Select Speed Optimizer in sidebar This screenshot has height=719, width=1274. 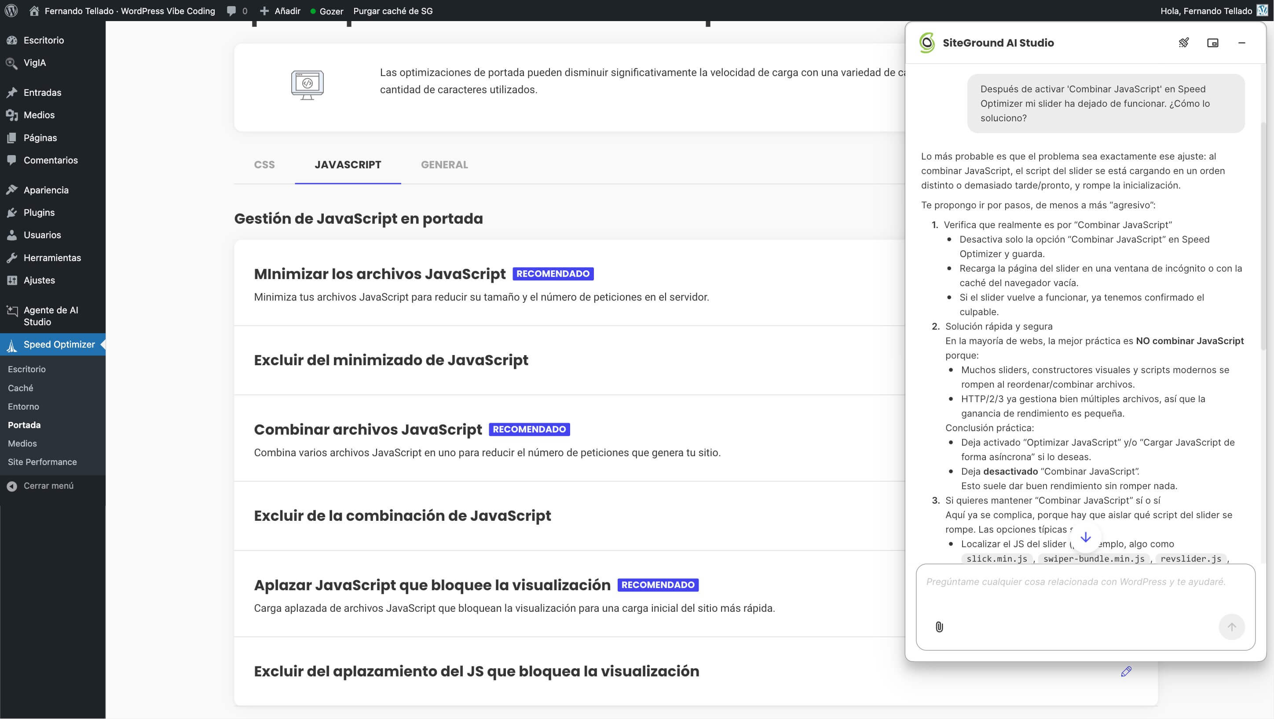pyautogui.click(x=52, y=345)
